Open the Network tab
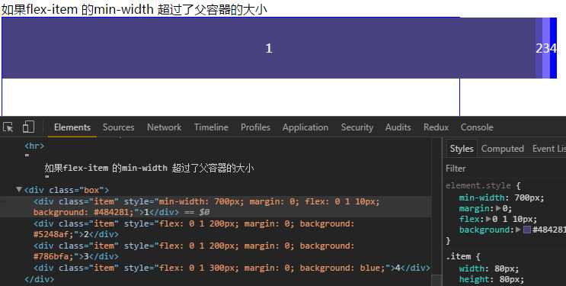This screenshot has height=286, width=566. point(165,127)
